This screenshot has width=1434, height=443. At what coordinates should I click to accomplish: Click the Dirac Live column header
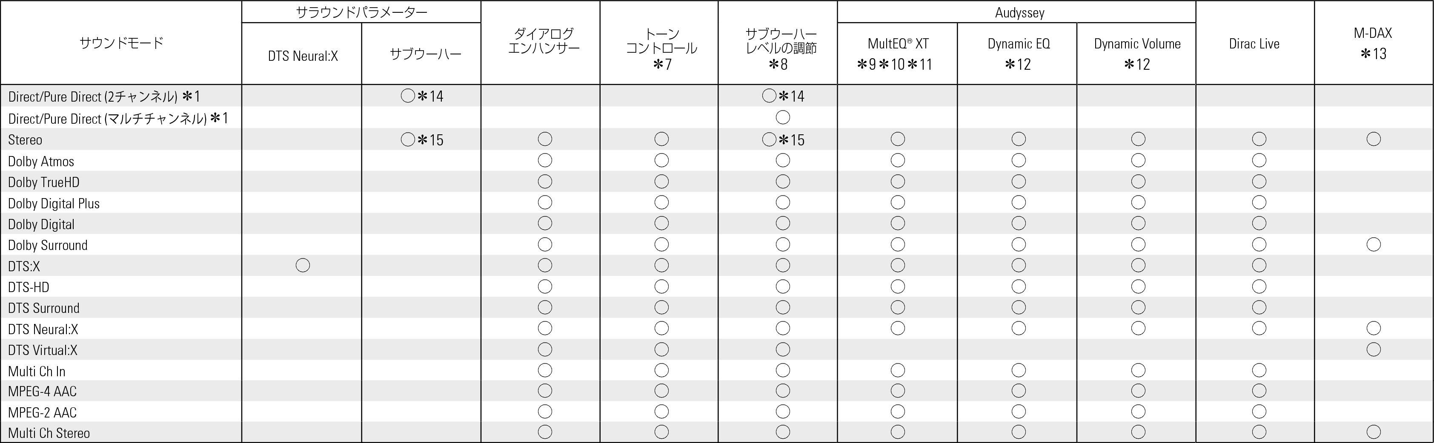(x=1254, y=44)
